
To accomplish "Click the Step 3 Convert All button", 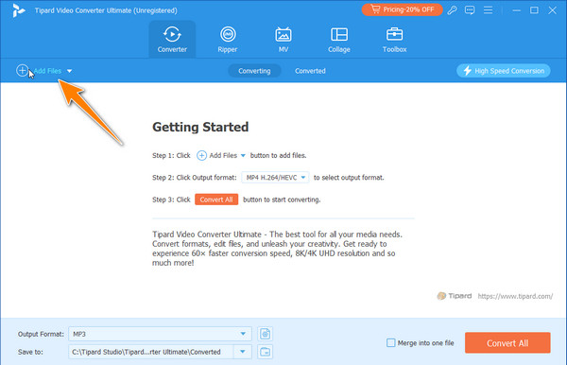I will pos(216,200).
